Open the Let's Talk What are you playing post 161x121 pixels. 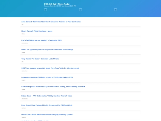pos(41,40)
